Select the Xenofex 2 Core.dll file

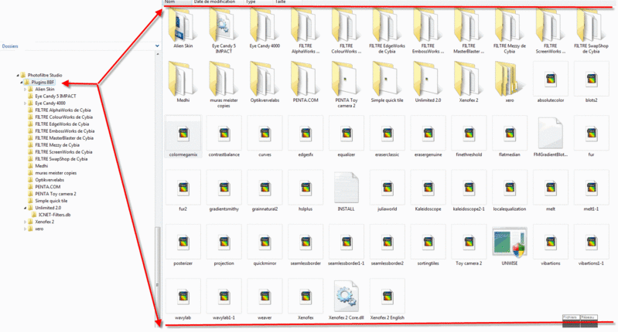click(x=346, y=296)
